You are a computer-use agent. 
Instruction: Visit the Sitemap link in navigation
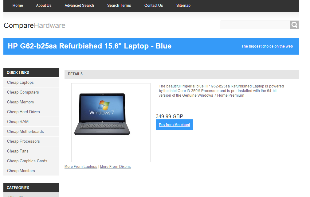point(183,6)
